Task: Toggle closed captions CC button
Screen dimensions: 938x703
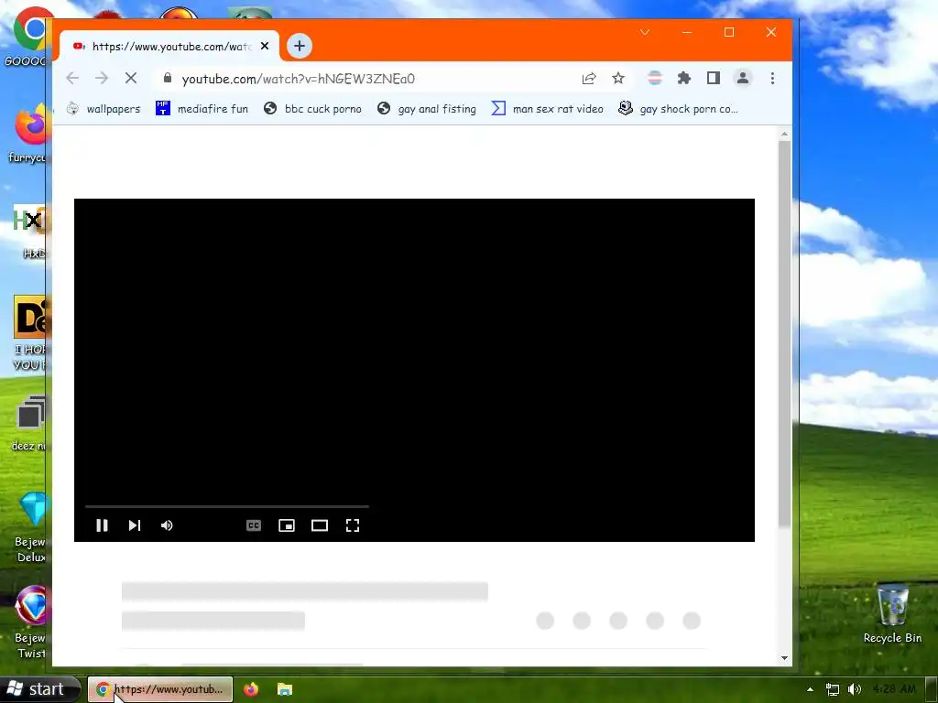Action: [254, 525]
